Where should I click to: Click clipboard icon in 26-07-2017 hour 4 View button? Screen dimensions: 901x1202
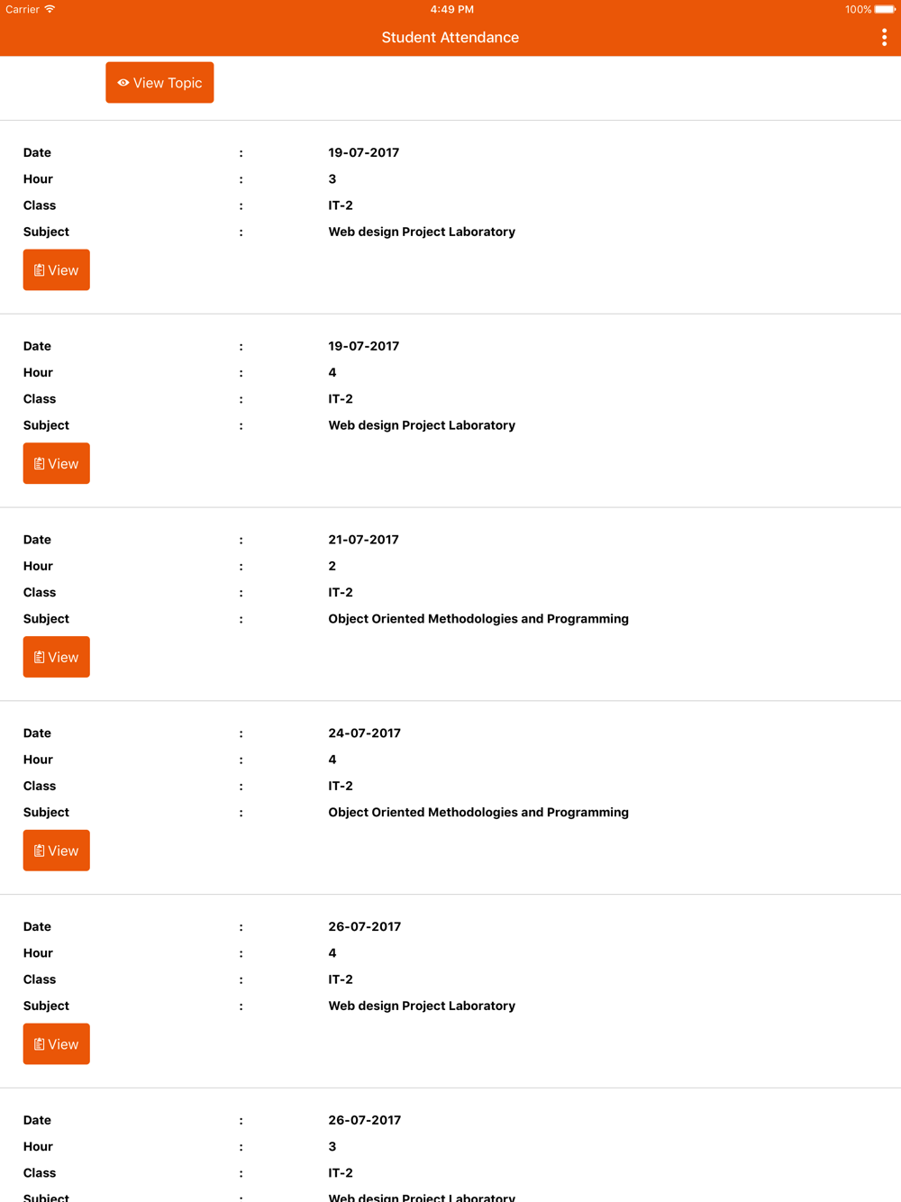[x=39, y=1044]
